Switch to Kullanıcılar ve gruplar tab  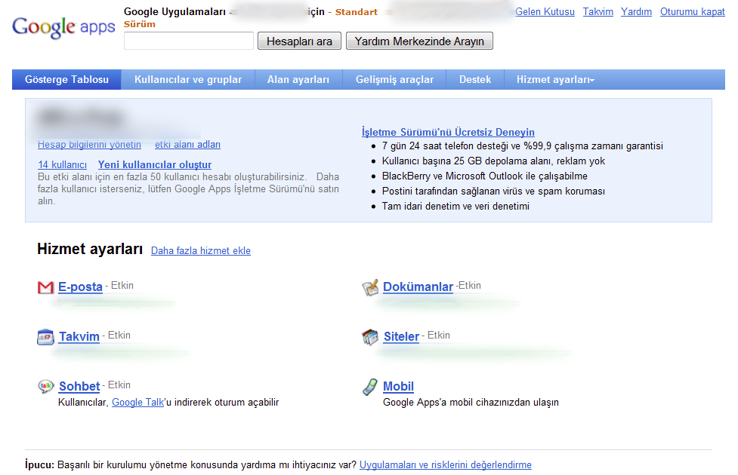[188, 79]
